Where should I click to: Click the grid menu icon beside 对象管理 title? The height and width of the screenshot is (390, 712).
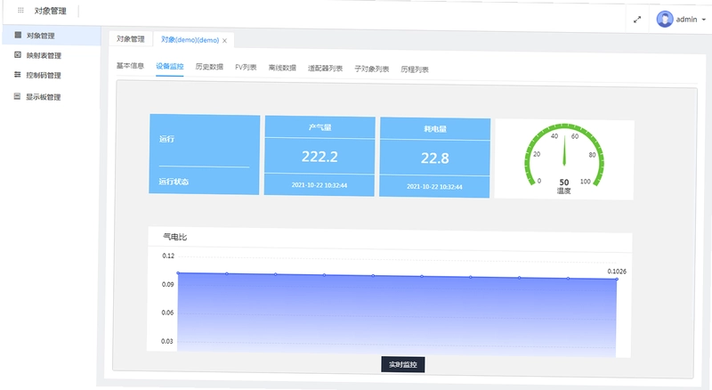(20, 10)
